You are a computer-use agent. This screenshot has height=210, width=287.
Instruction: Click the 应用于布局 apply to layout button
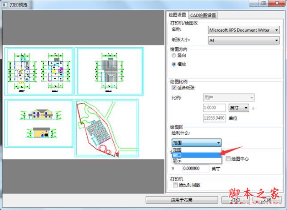182,200
